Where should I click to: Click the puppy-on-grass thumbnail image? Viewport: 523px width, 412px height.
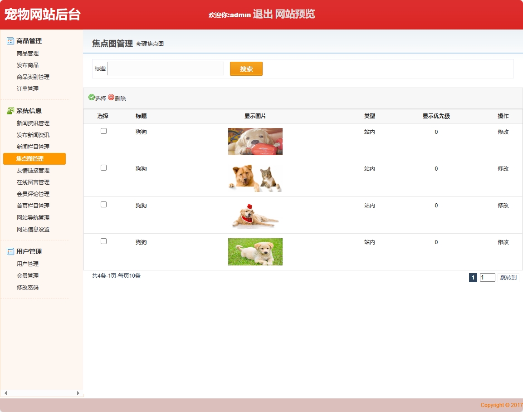[x=255, y=251]
